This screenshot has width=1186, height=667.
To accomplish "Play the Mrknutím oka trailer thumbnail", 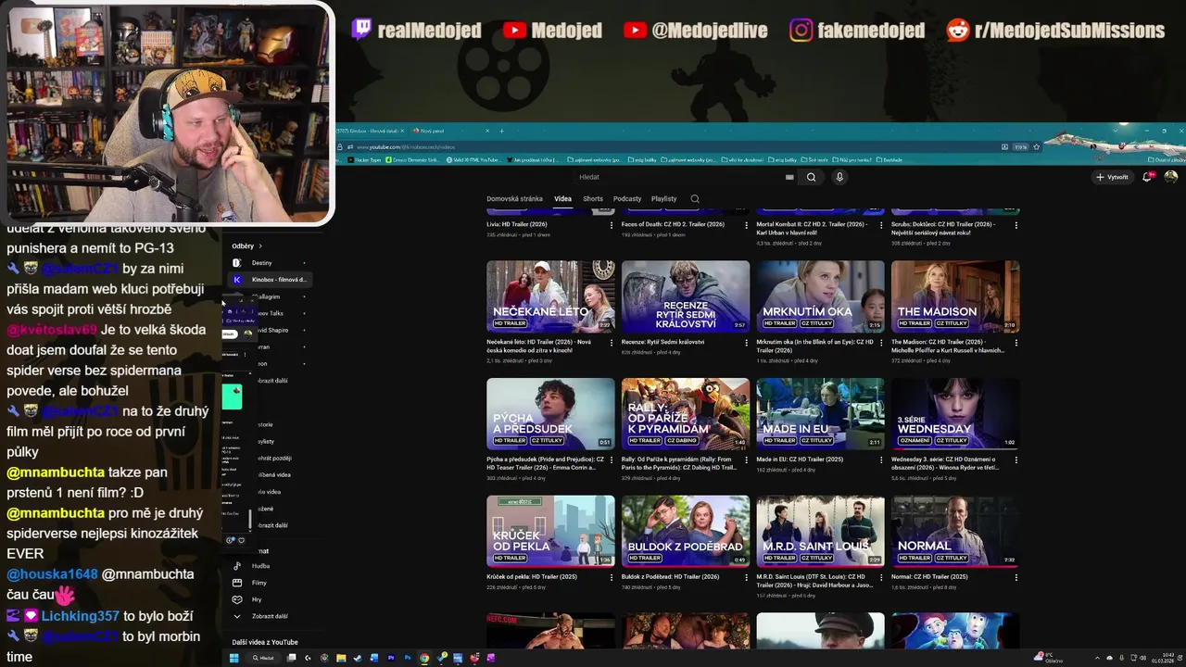I will 820,296.
